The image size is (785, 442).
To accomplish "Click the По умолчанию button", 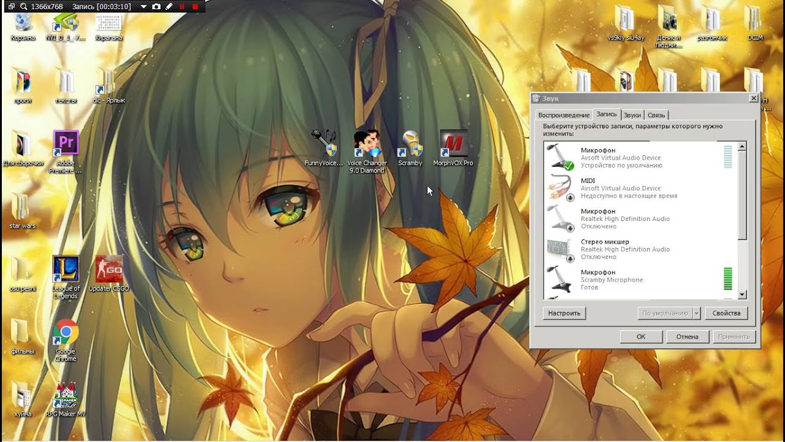I will 665,313.
